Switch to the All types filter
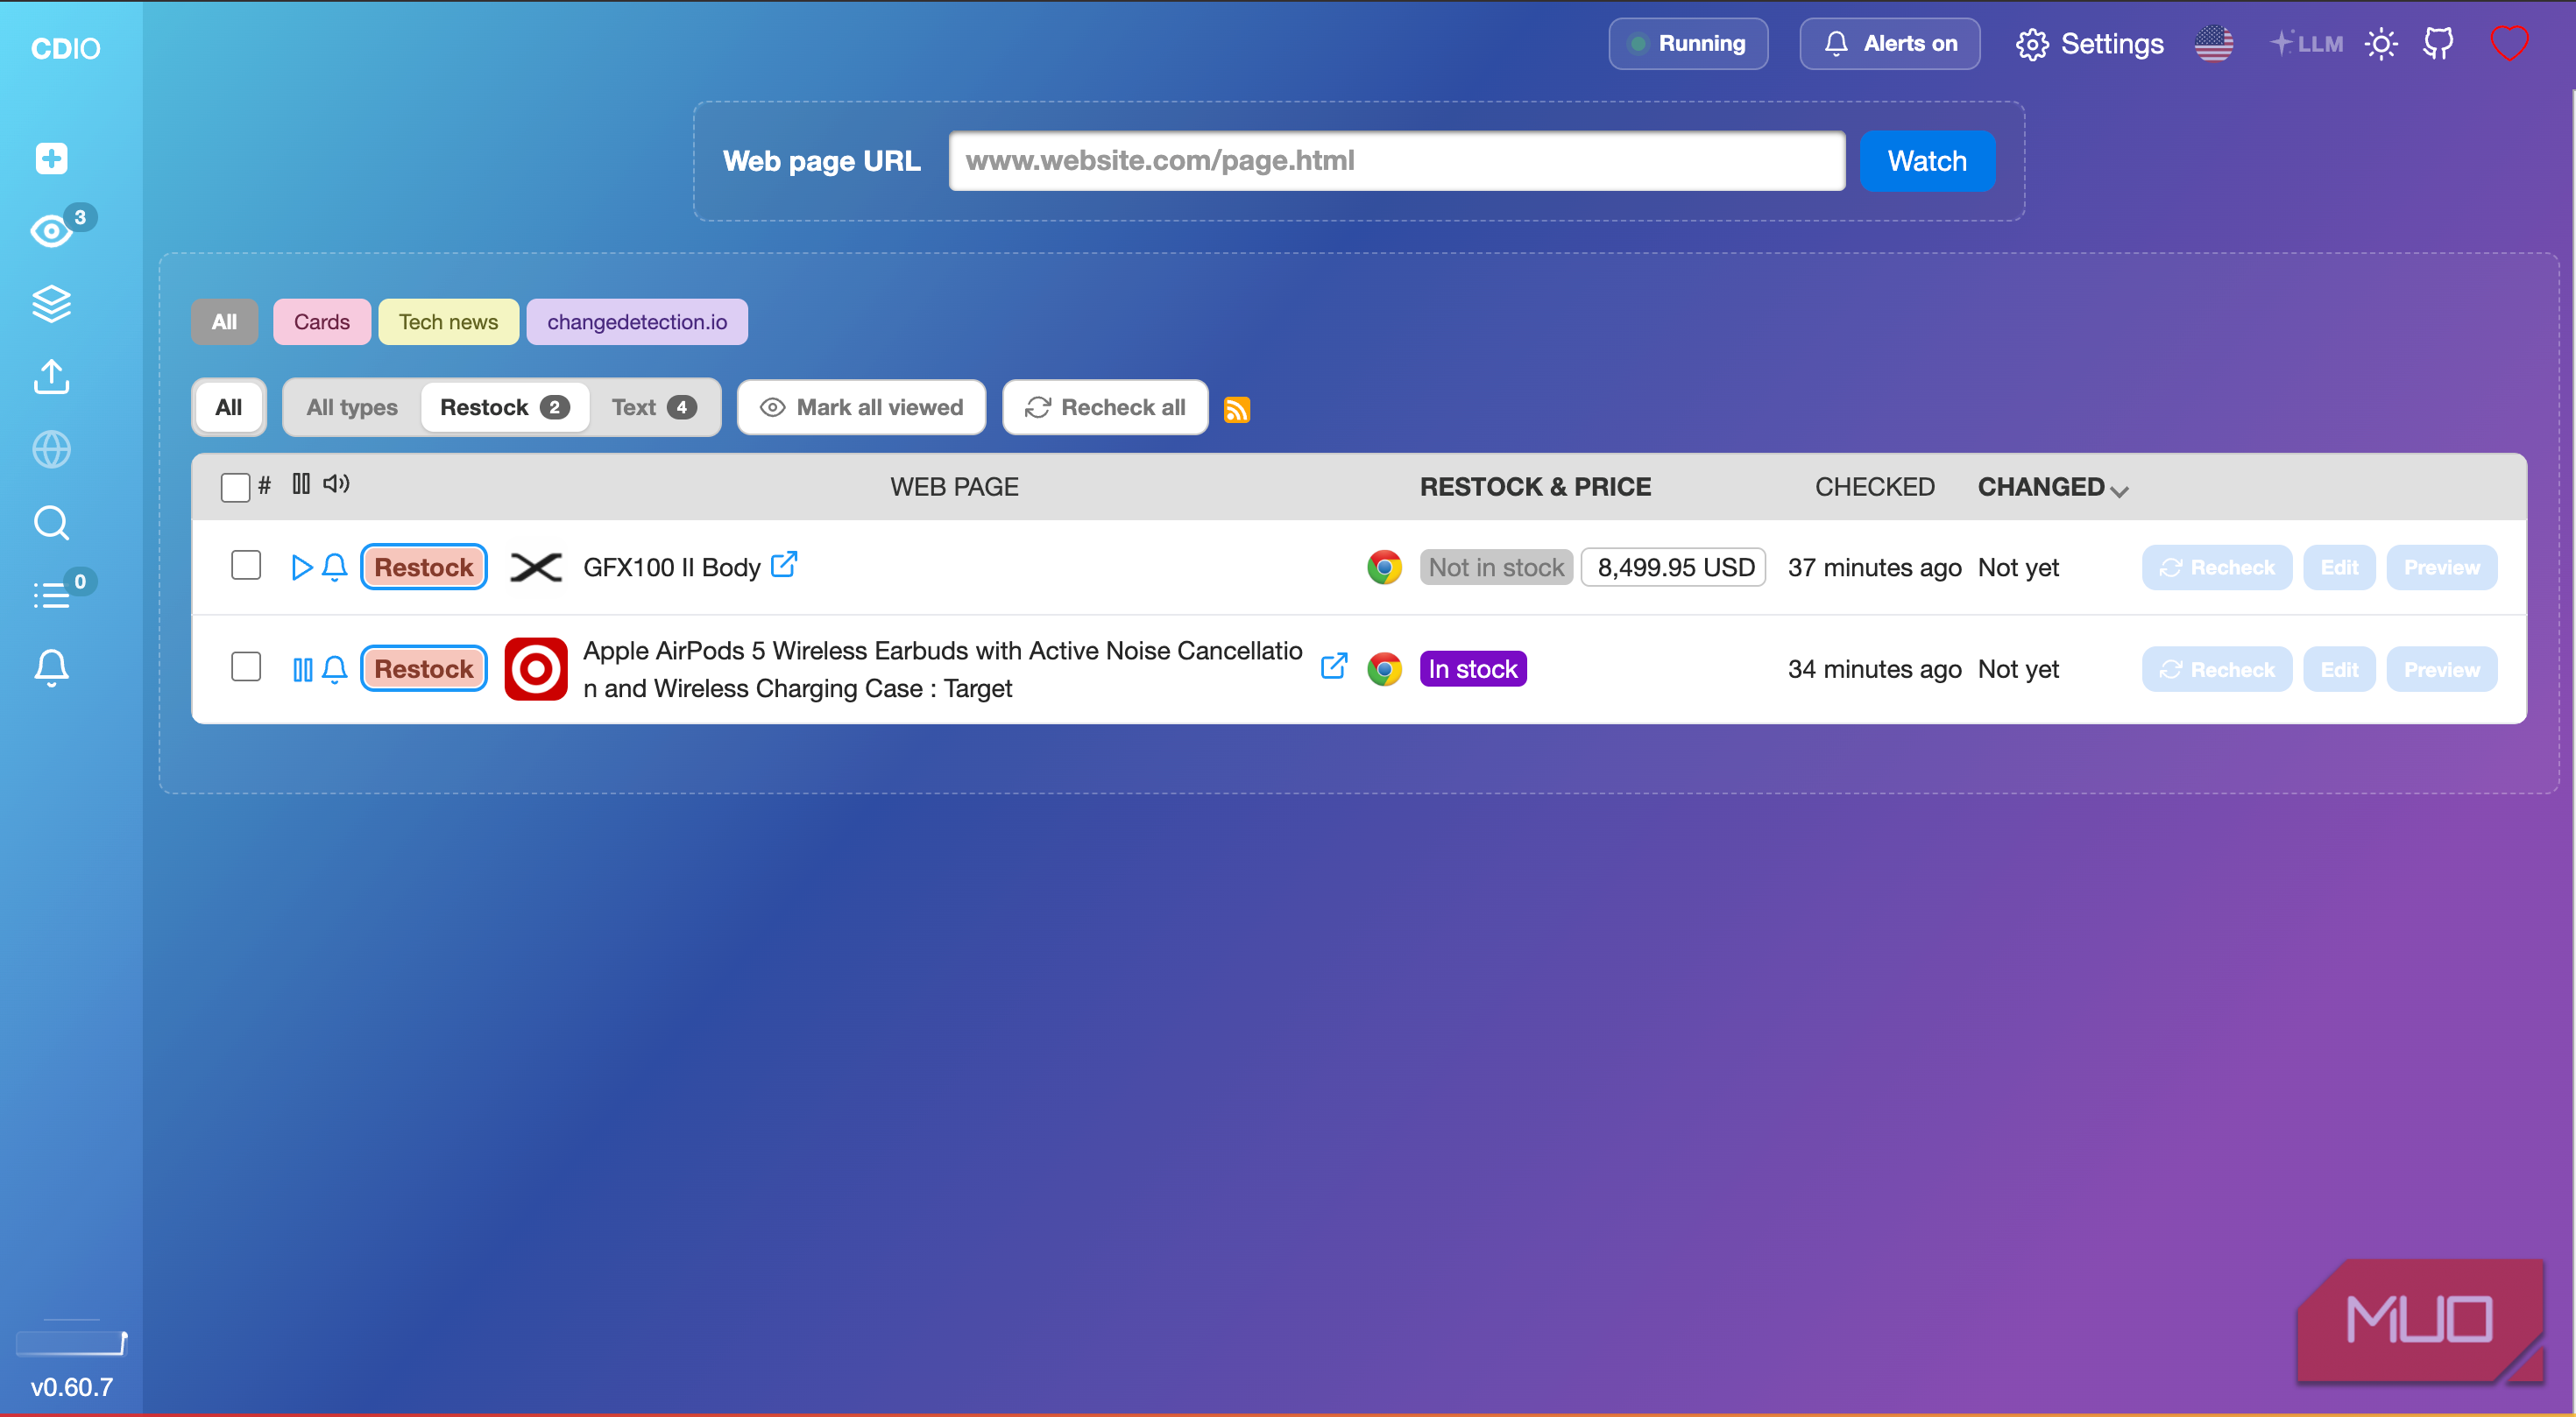This screenshot has width=2576, height=1417. click(x=352, y=408)
